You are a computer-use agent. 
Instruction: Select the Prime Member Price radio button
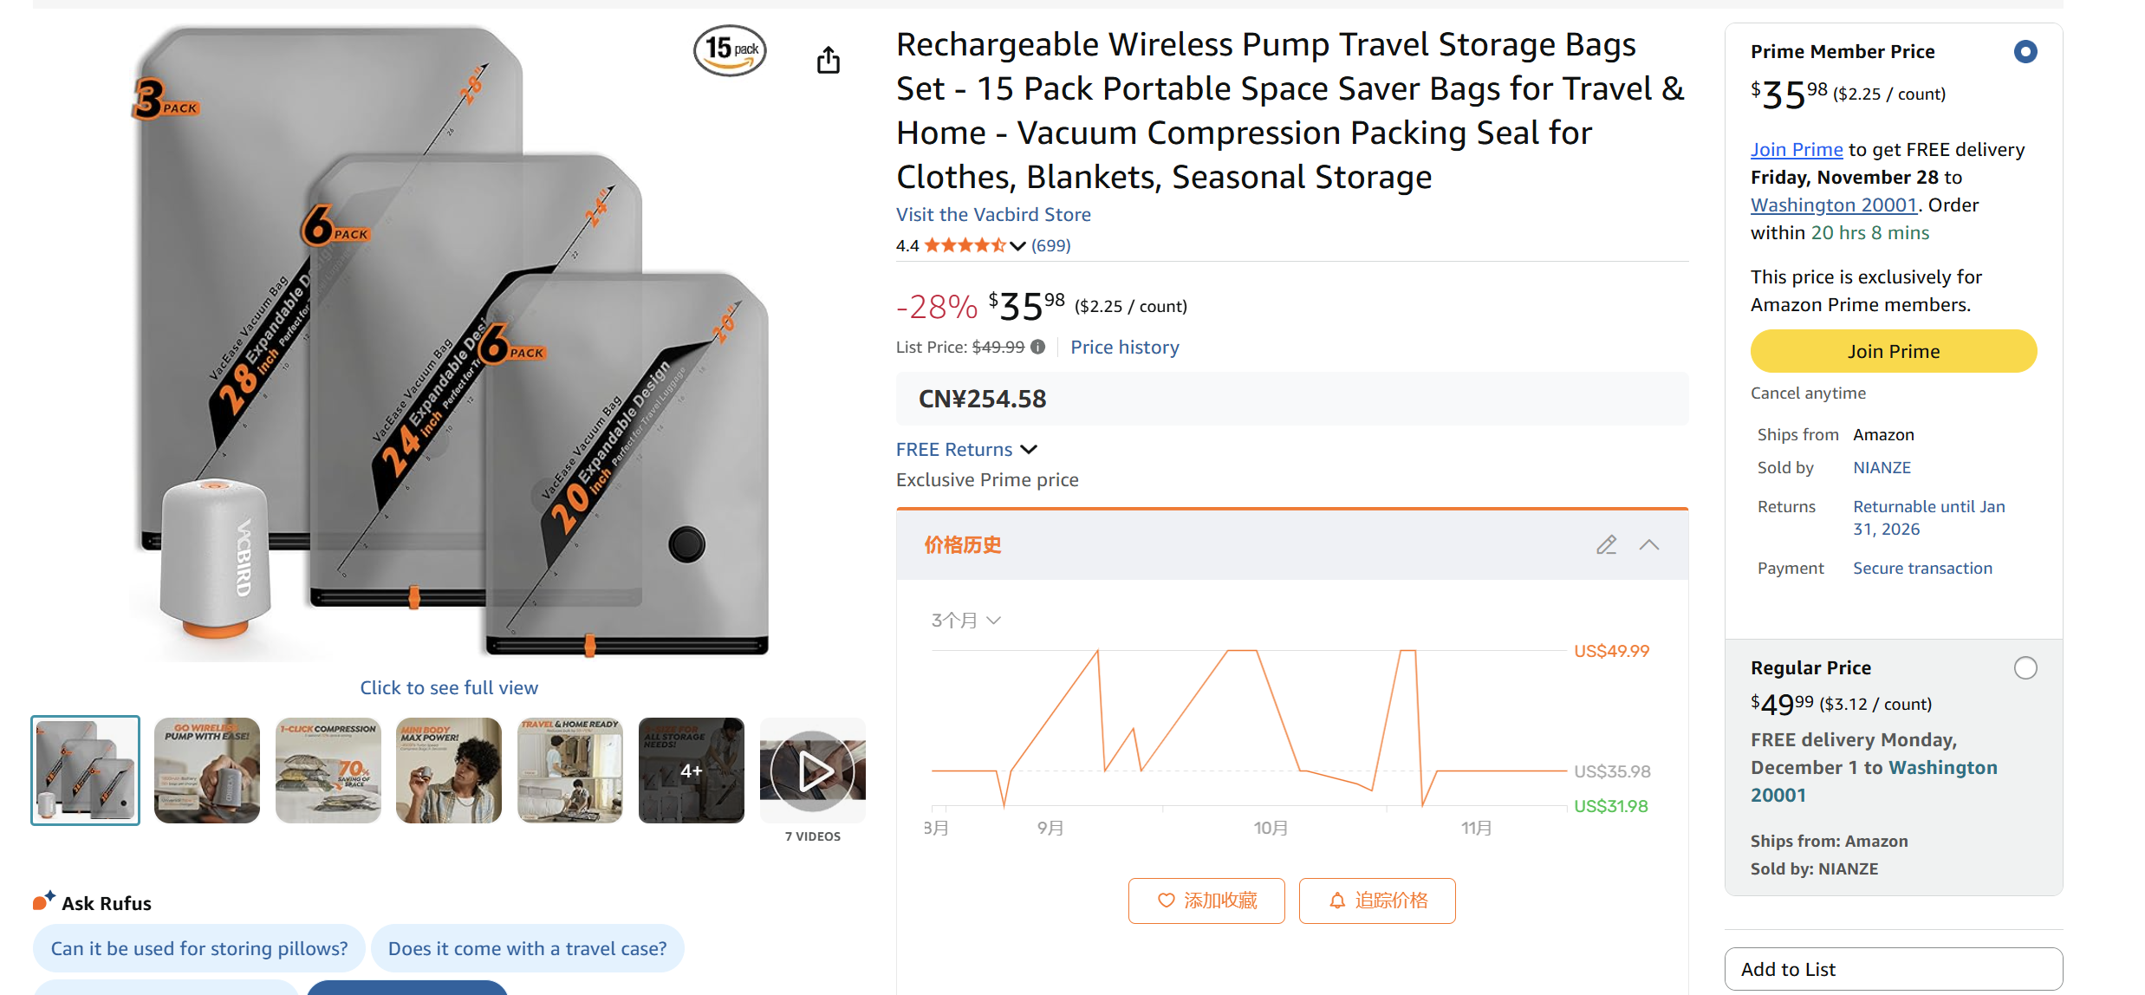click(x=2025, y=52)
